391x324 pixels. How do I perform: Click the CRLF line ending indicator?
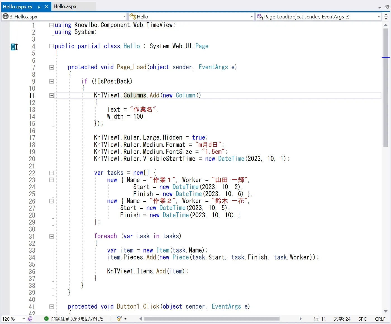[x=380, y=319]
